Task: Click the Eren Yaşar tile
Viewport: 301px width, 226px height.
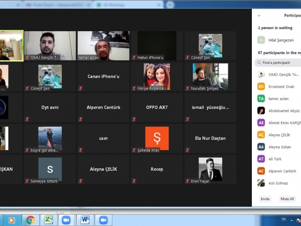Action: click(x=210, y=169)
